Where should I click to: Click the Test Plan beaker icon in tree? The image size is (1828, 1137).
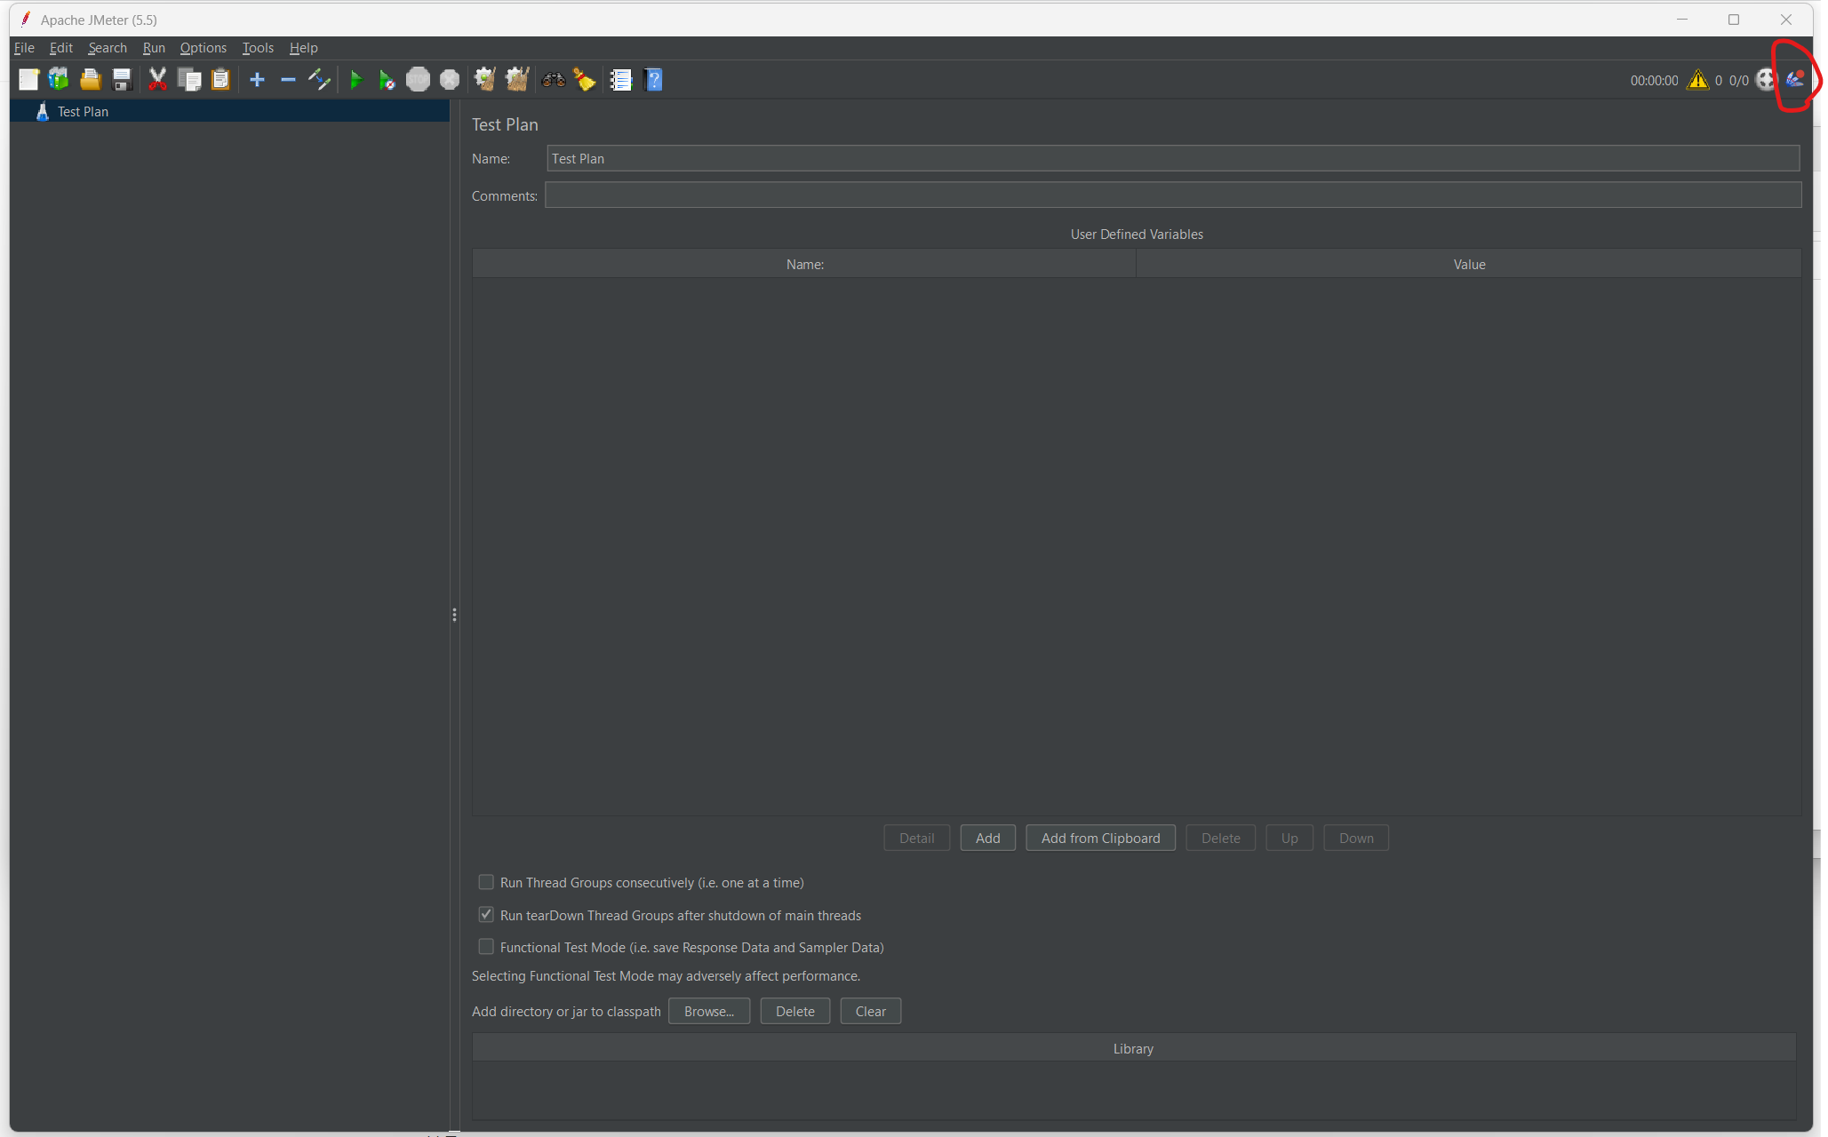(x=42, y=111)
